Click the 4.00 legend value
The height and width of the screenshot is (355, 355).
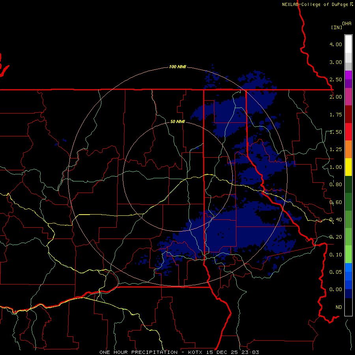336,44
